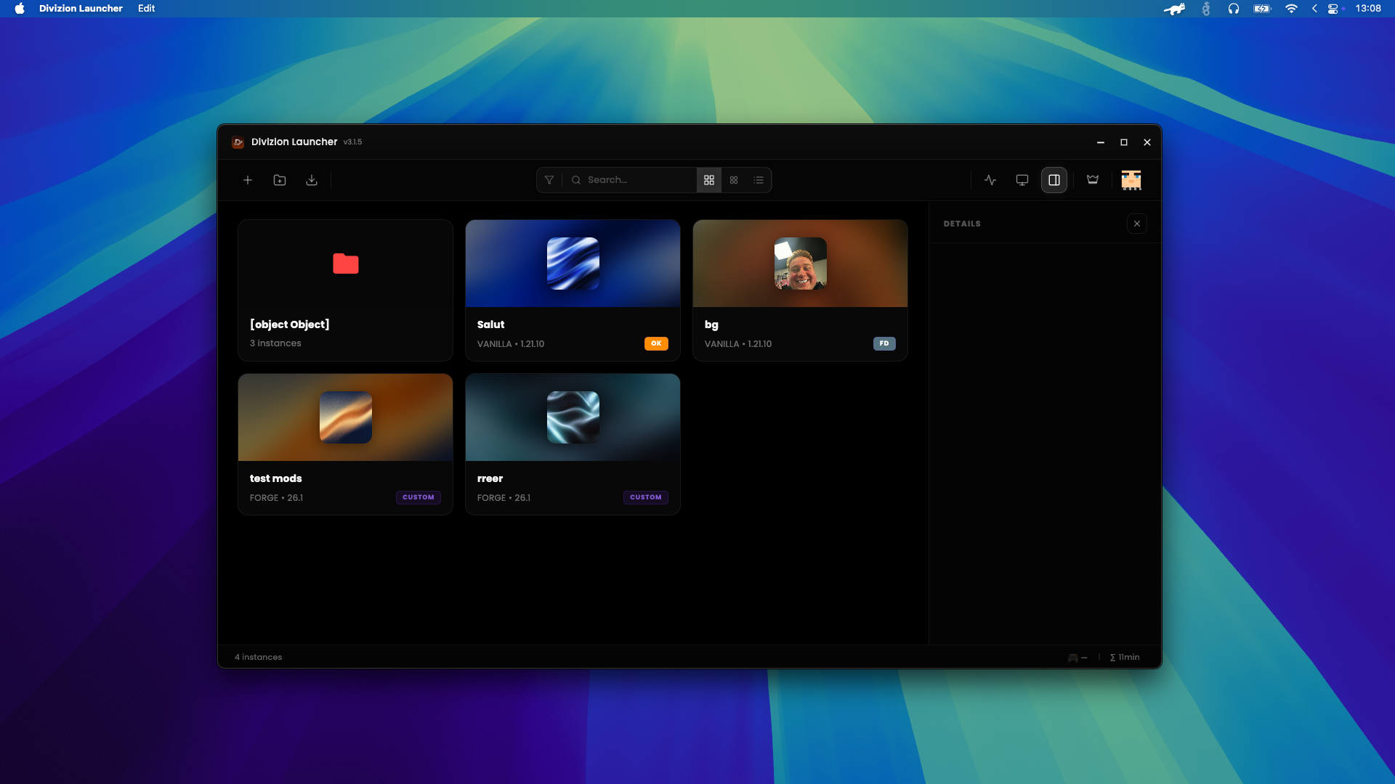Viewport: 1395px width, 784px height.
Task: Click the running cat menu bar icon
Action: pyautogui.click(x=1174, y=9)
